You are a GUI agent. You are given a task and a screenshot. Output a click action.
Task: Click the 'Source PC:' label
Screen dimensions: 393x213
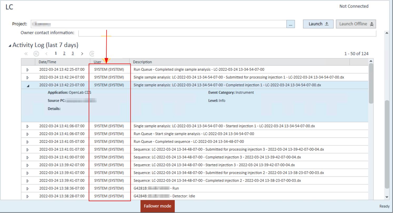click(x=57, y=101)
